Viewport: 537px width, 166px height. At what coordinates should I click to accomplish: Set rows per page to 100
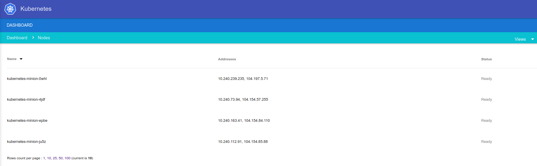tap(68, 158)
